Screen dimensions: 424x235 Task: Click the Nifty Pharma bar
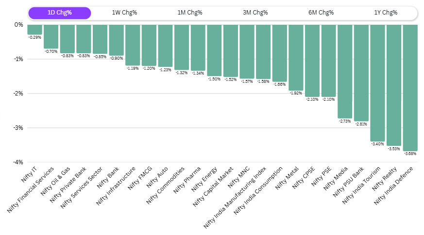[x=198, y=47]
